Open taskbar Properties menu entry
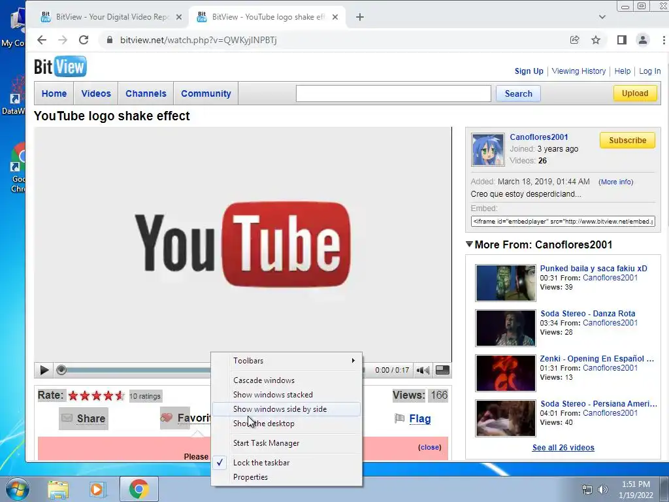The width and height of the screenshot is (669, 502). (x=286, y=477)
